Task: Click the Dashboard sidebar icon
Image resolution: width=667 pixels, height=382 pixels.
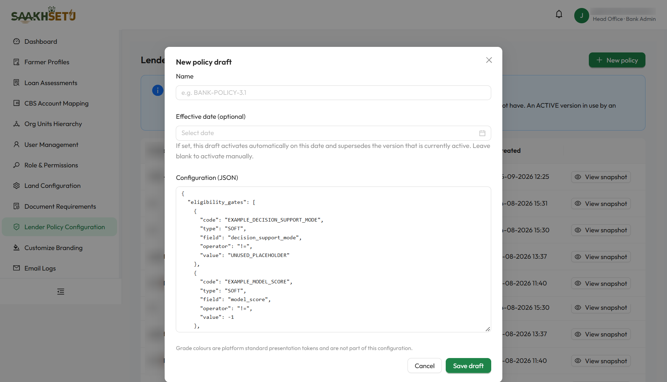Action: point(16,41)
